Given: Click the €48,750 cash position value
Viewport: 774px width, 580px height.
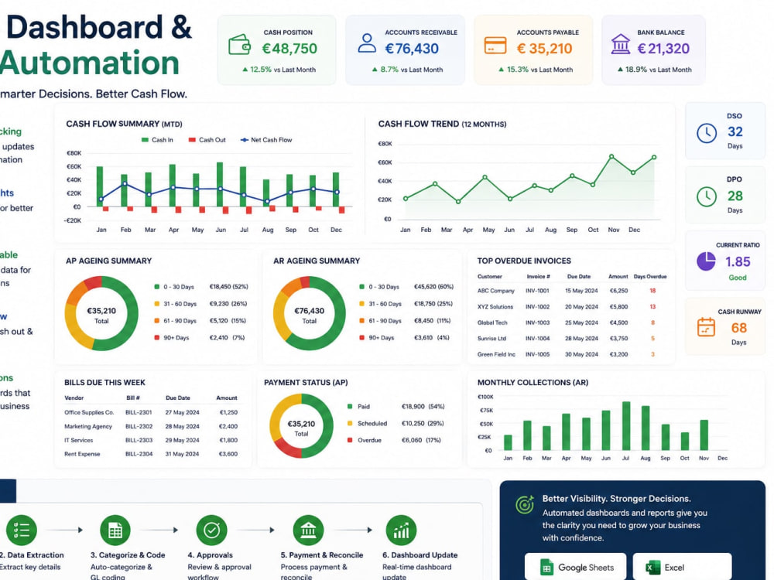Looking at the screenshot, I should [x=289, y=48].
